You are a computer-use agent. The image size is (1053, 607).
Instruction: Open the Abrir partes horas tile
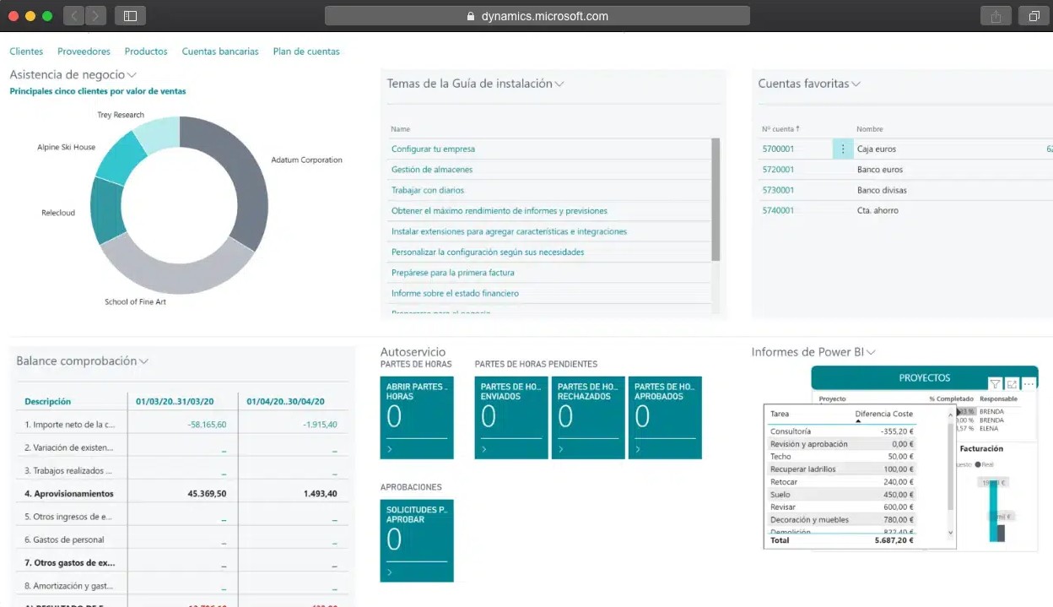click(417, 418)
